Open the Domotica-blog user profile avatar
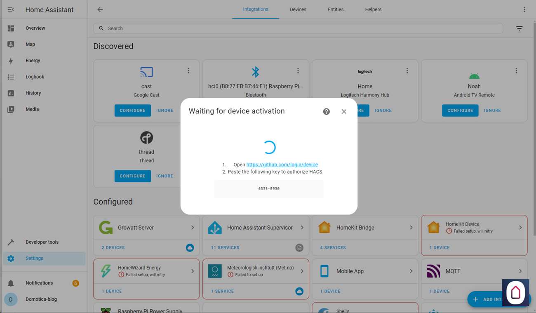 point(11,299)
